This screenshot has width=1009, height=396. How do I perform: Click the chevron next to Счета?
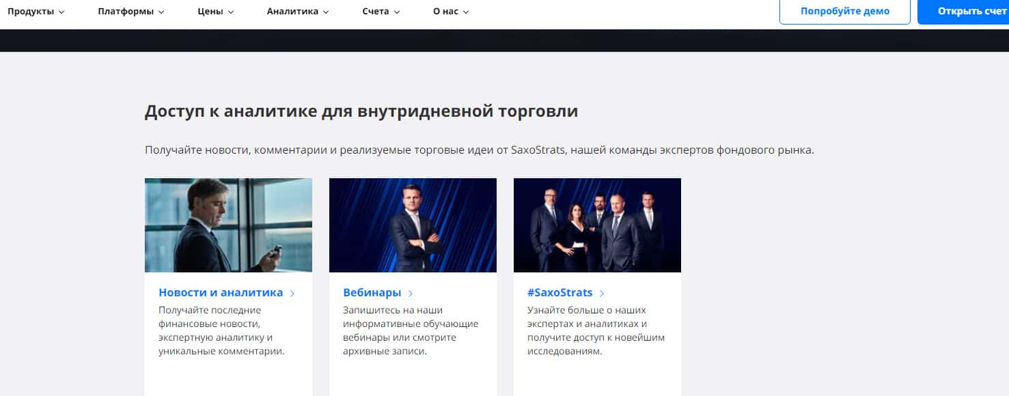click(397, 12)
